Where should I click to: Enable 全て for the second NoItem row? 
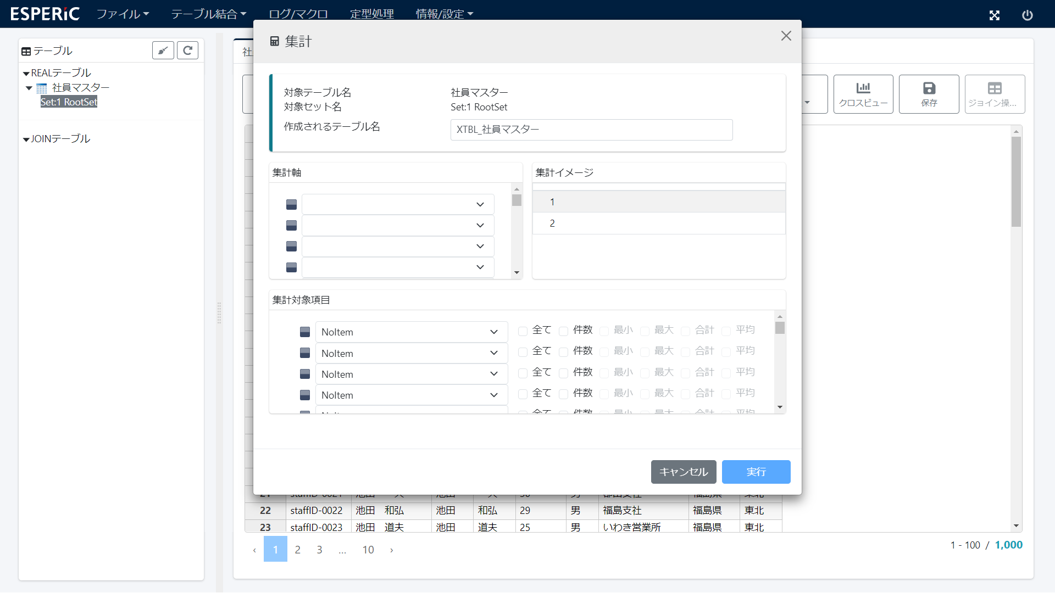coord(523,351)
